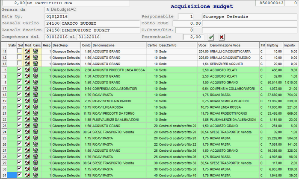
Task: Open the Mod edit icon in row 20
Action: coord(27,107)
